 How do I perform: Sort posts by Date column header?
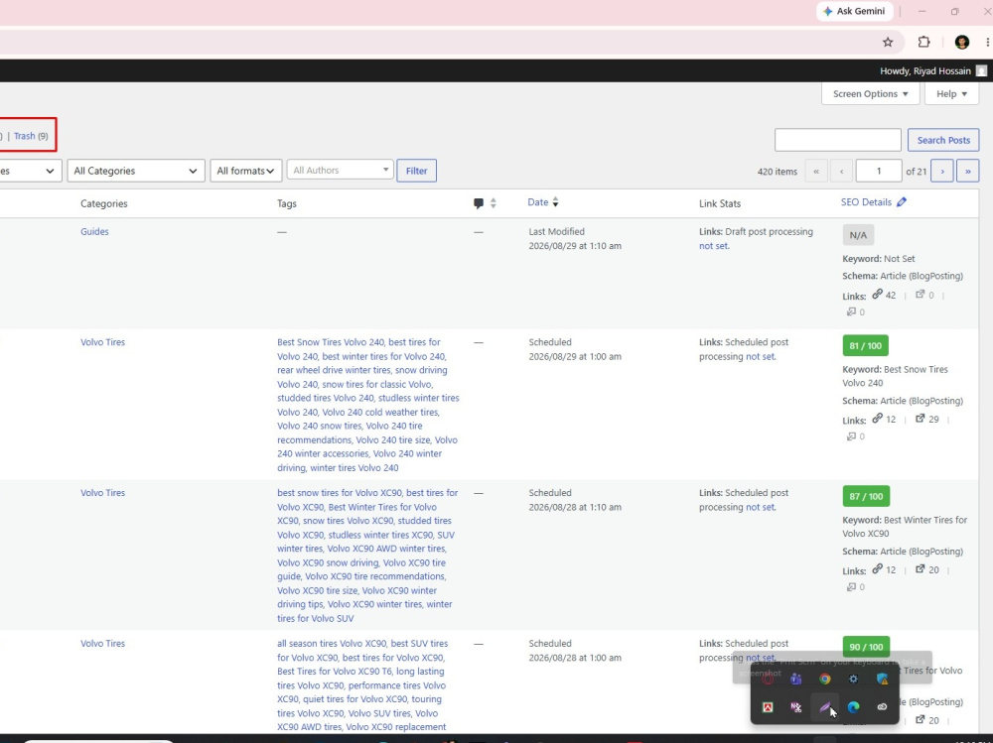pos(537,202)
